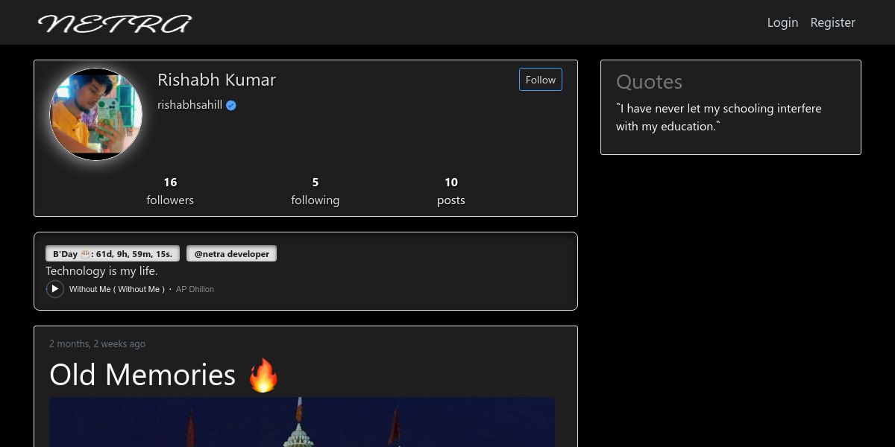The width and height of the screenshot is (895, 447).
Task: Click the B'Day countdown badge
Action: (x=113, y=254)
